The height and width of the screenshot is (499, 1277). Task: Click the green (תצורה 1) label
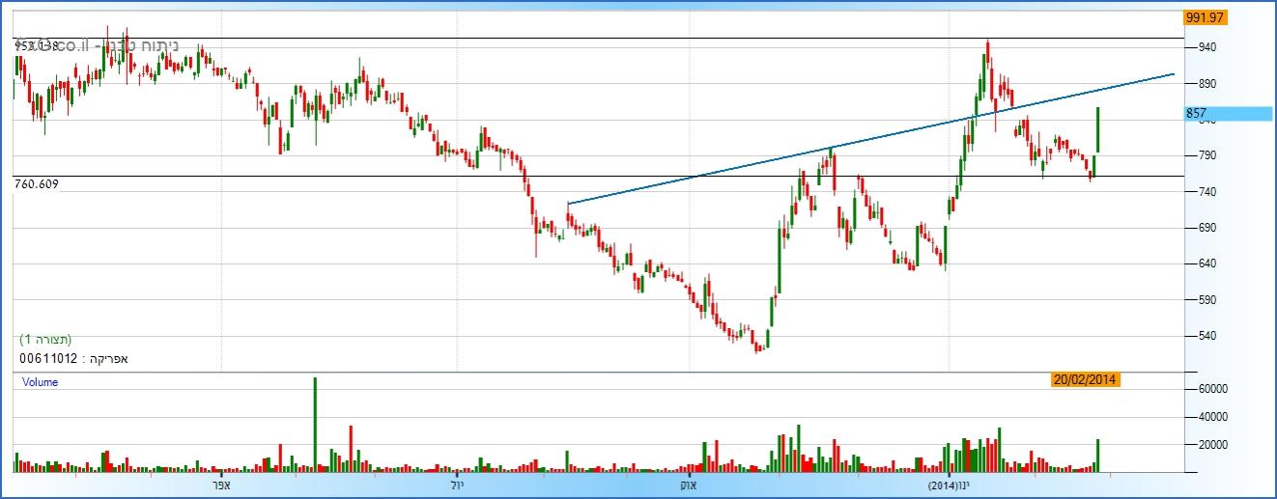(45, 340)
